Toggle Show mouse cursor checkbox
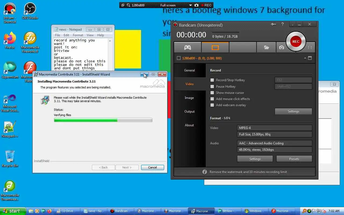The width and height of the screenshot is (344, 215). coord(212,92)
